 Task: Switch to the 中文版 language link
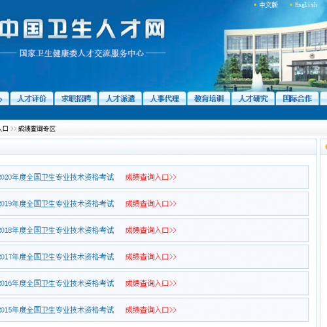(x=268, y=5)
